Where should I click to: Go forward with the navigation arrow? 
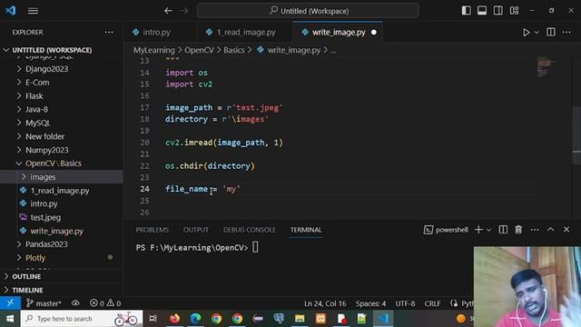pos(184,11)
